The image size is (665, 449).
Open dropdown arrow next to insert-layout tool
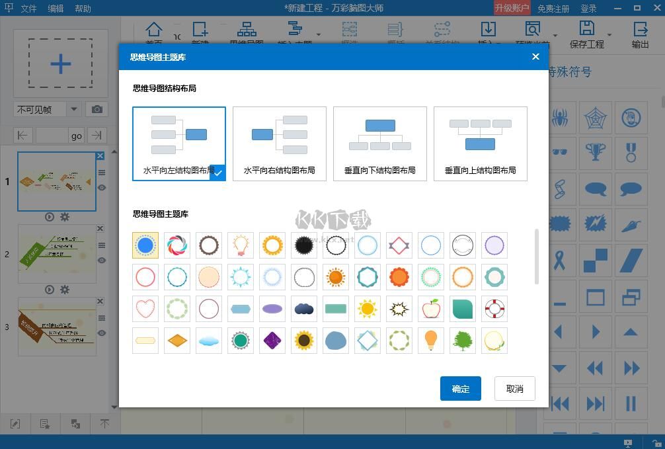[x=319, y=34]
